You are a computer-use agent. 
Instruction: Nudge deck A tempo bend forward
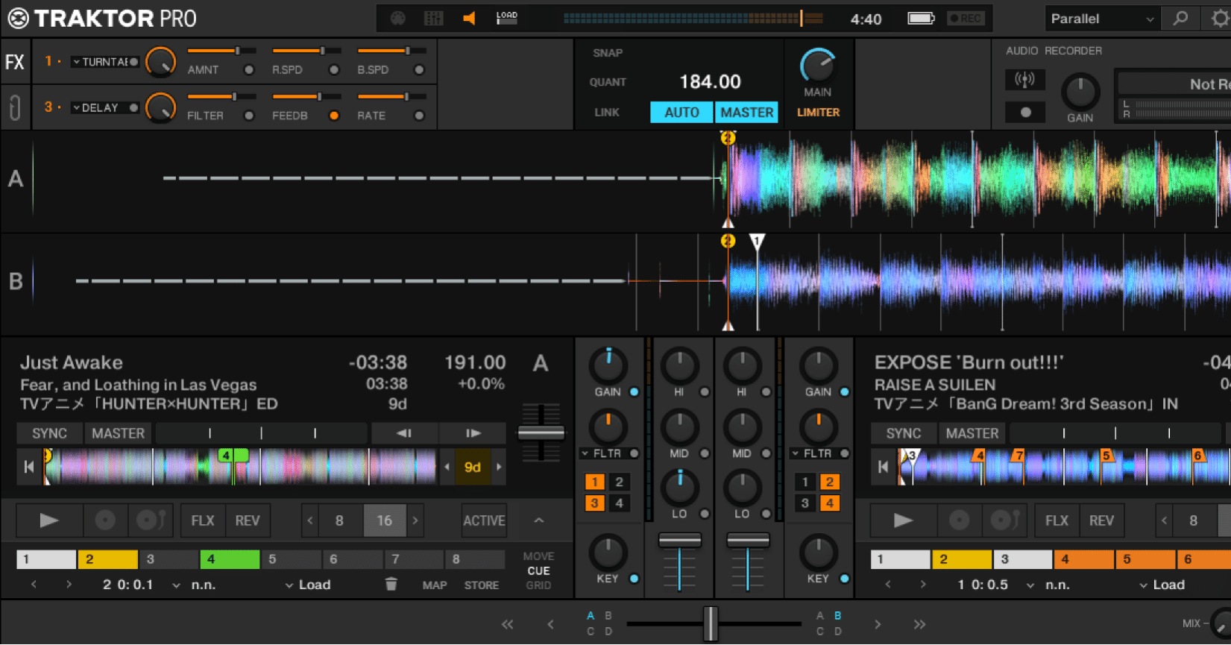point(473,433)
